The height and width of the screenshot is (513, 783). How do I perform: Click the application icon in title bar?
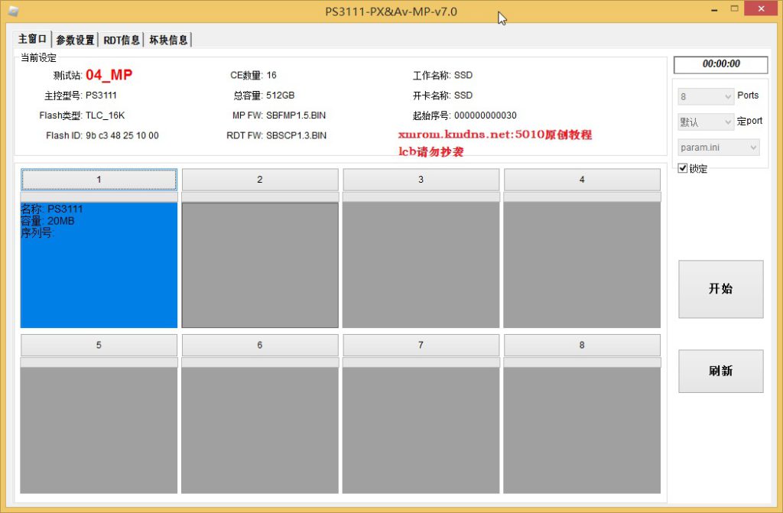pyautogui.click(x=13, y=11)
